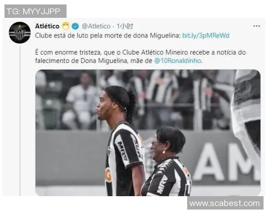Click the orange sponsor logo on jersey front
268x214 pixels.
coord(108,175)
